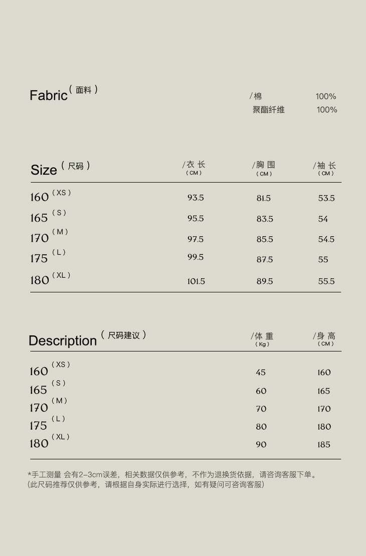Select the 身高 column header
This screenshot has width=366, height=556.
pos(325,336)
